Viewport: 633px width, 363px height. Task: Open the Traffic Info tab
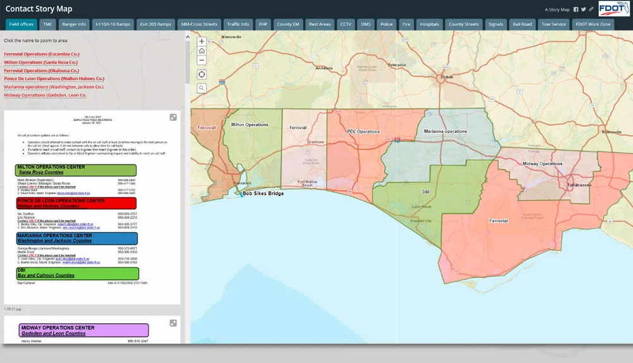tap(238, 24)
